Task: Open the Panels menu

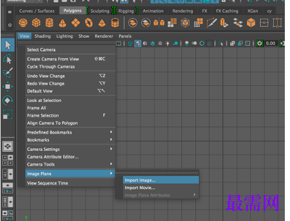Action: click(125, 36)
